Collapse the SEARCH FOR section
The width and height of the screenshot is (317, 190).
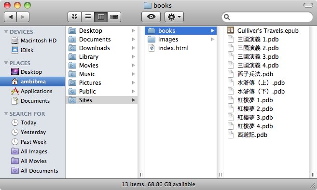tap(6, 114)
